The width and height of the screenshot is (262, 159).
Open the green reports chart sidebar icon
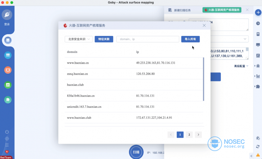click(x=8, y=85)
